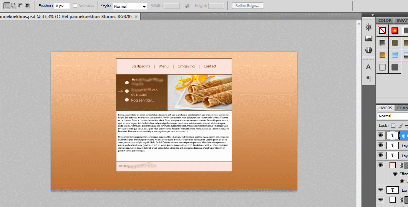Select the New selection mode icon

(x=7, y=6)
